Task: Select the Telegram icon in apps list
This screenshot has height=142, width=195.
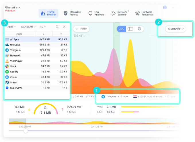Action: pyautogui.click(x=7, y=50)
